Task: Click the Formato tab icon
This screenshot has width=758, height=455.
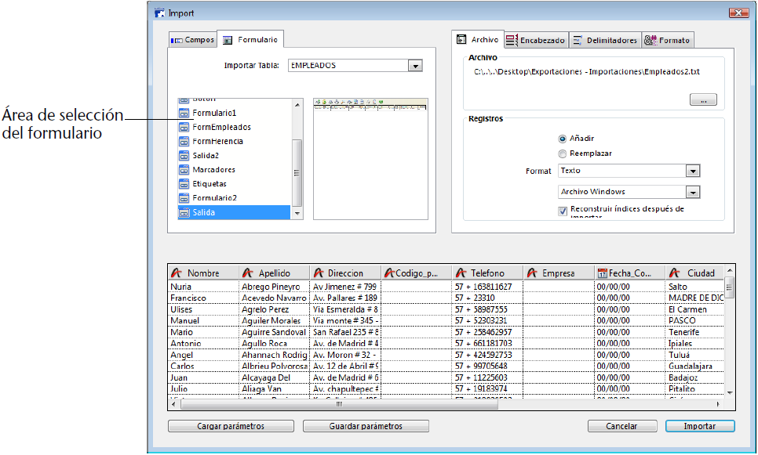Action: pos(650,40)
